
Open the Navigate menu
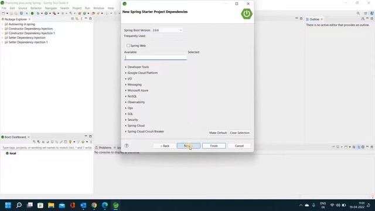click(51, 8)
